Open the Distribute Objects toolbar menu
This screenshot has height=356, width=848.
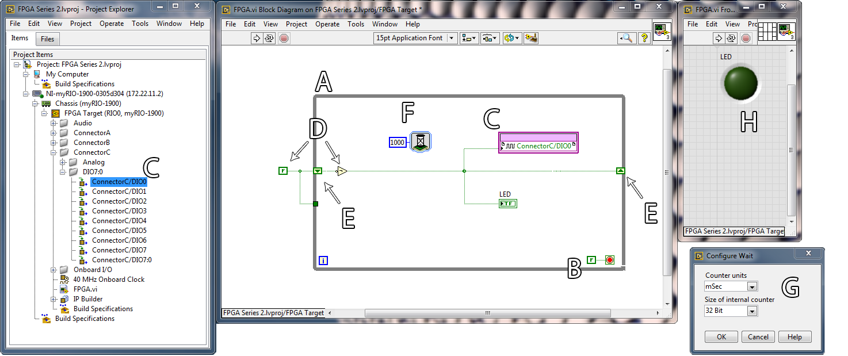coord(490,39)
